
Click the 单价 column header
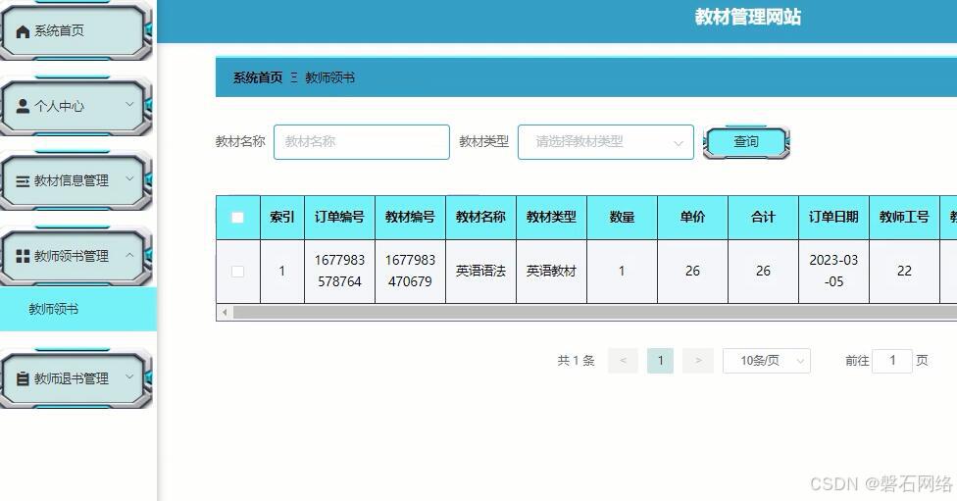pos(692,218)
